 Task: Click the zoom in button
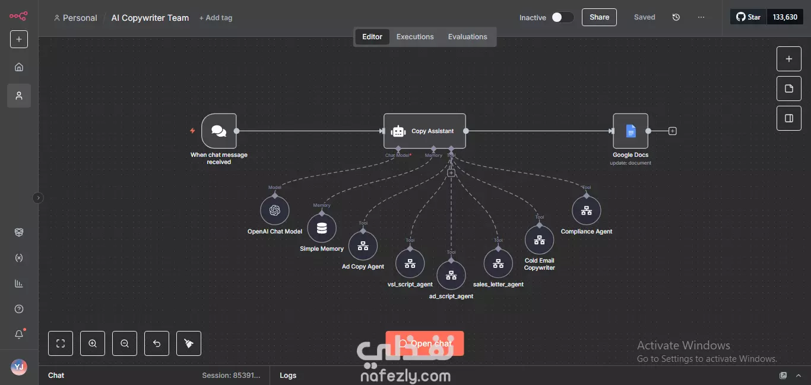[93, 343]
